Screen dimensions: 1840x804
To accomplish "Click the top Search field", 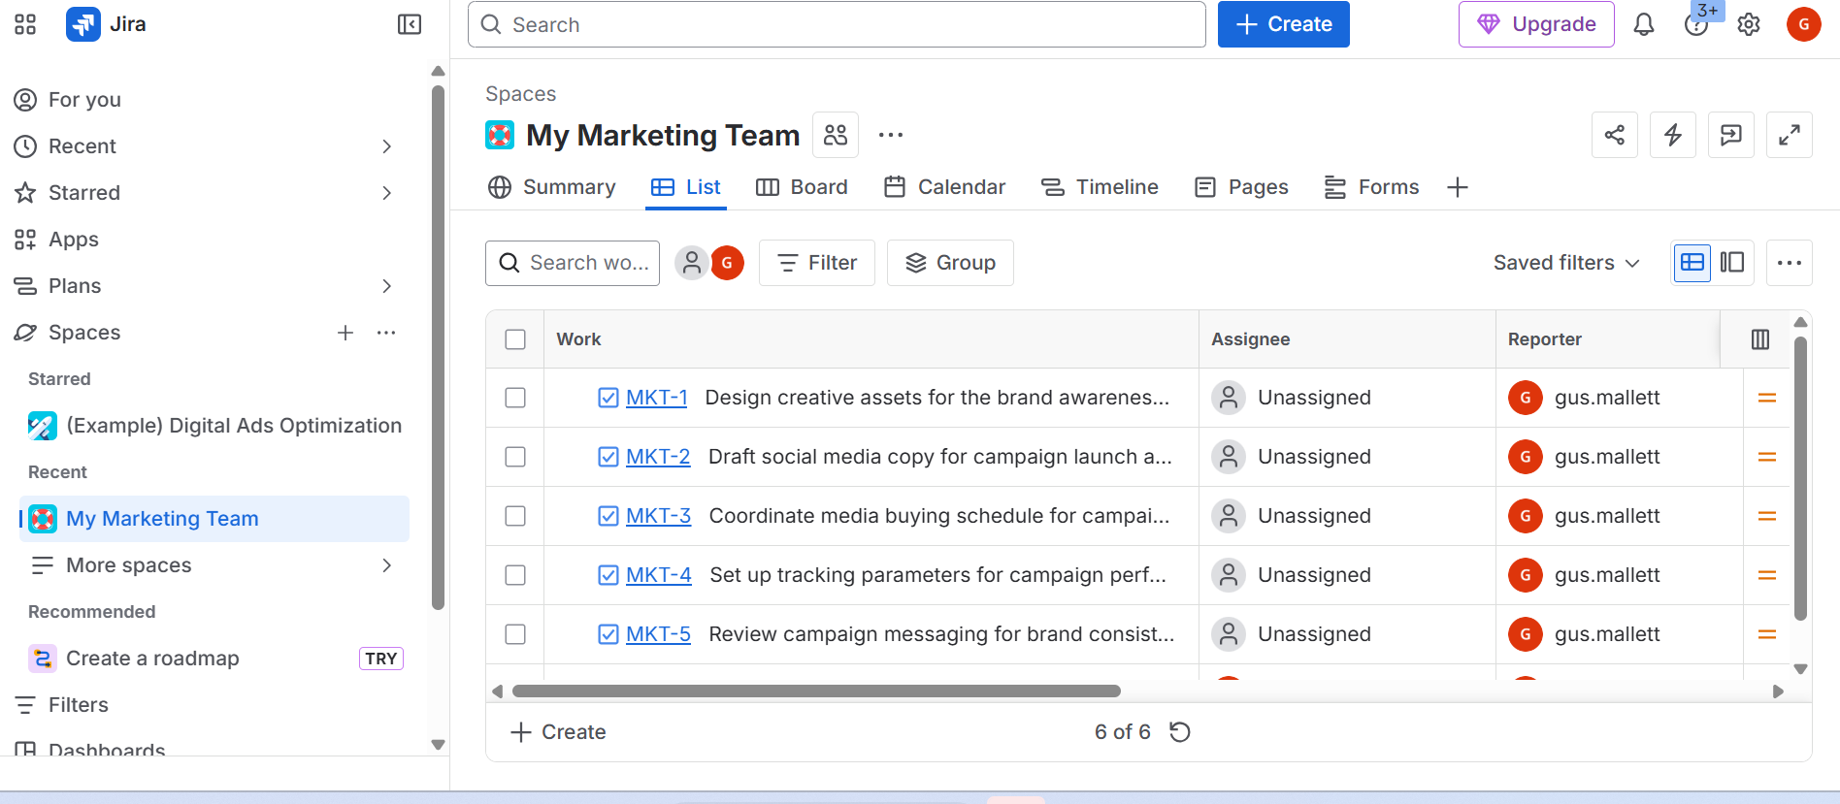I will pyautogui.click(x=837, y=24).
